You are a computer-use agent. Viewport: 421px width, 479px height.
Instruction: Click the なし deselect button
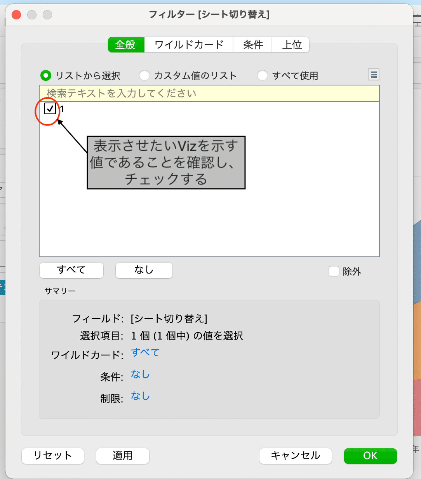(144, 270)
